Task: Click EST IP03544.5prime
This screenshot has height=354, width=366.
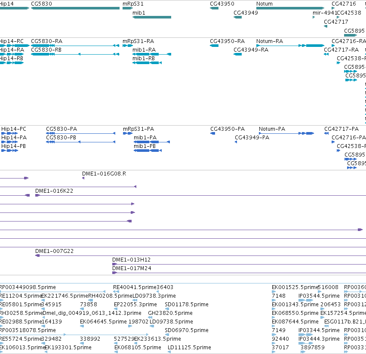Action: pyautogui.click(x=305, y=300)
